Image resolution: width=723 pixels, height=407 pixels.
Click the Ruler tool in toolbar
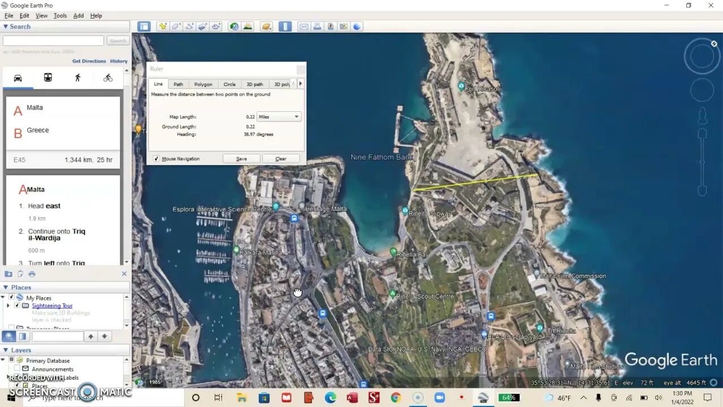point(285,27)
